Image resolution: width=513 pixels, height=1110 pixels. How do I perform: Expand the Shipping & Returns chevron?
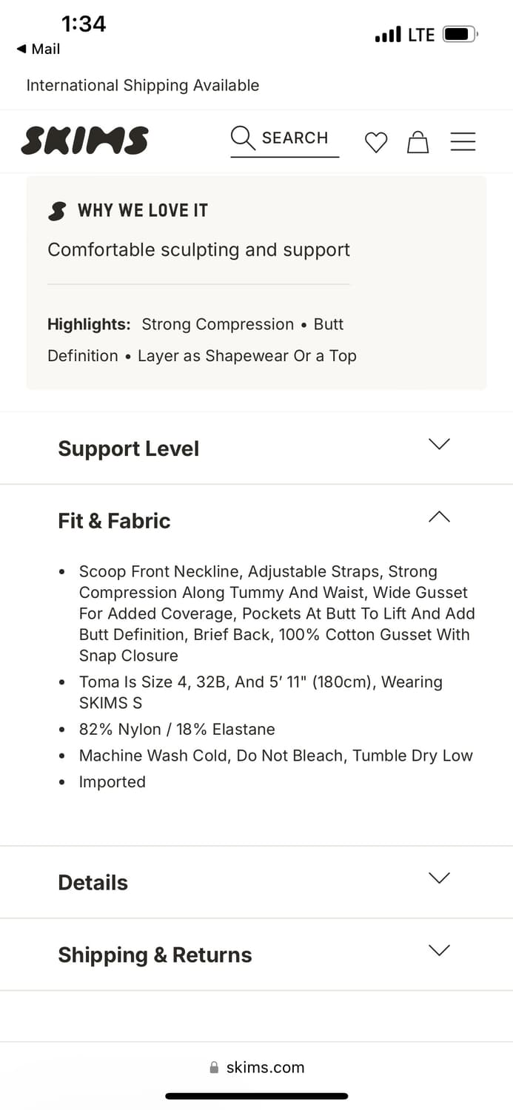439,950
